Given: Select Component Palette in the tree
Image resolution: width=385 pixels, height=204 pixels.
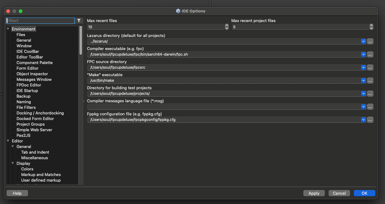Looking at the screenshot, I should tap(35, 63).
